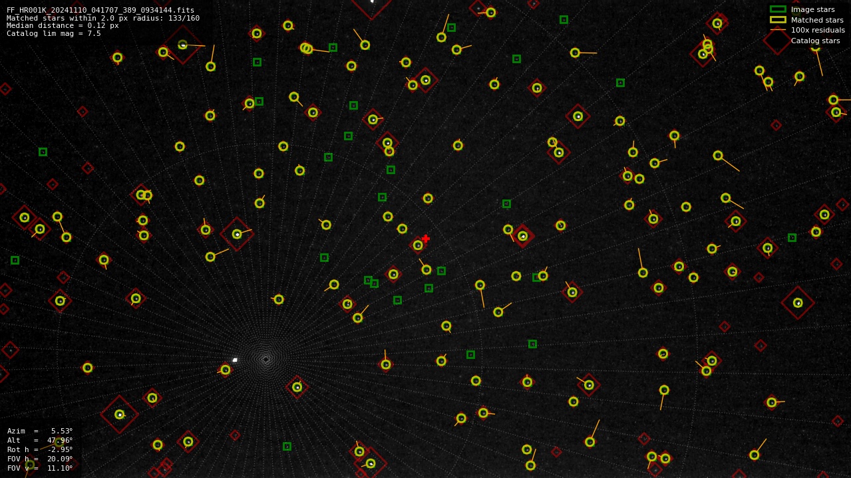Click the "Matched stars" legend label
Image resolution: width=851 pixels, height=478 pixels.
tap(817, 20)
